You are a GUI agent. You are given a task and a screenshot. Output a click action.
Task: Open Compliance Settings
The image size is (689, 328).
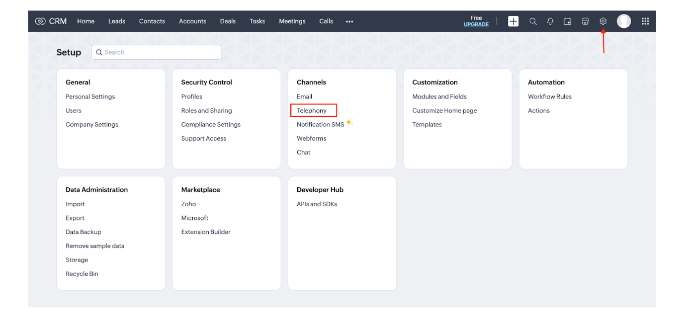coord(211,125)
